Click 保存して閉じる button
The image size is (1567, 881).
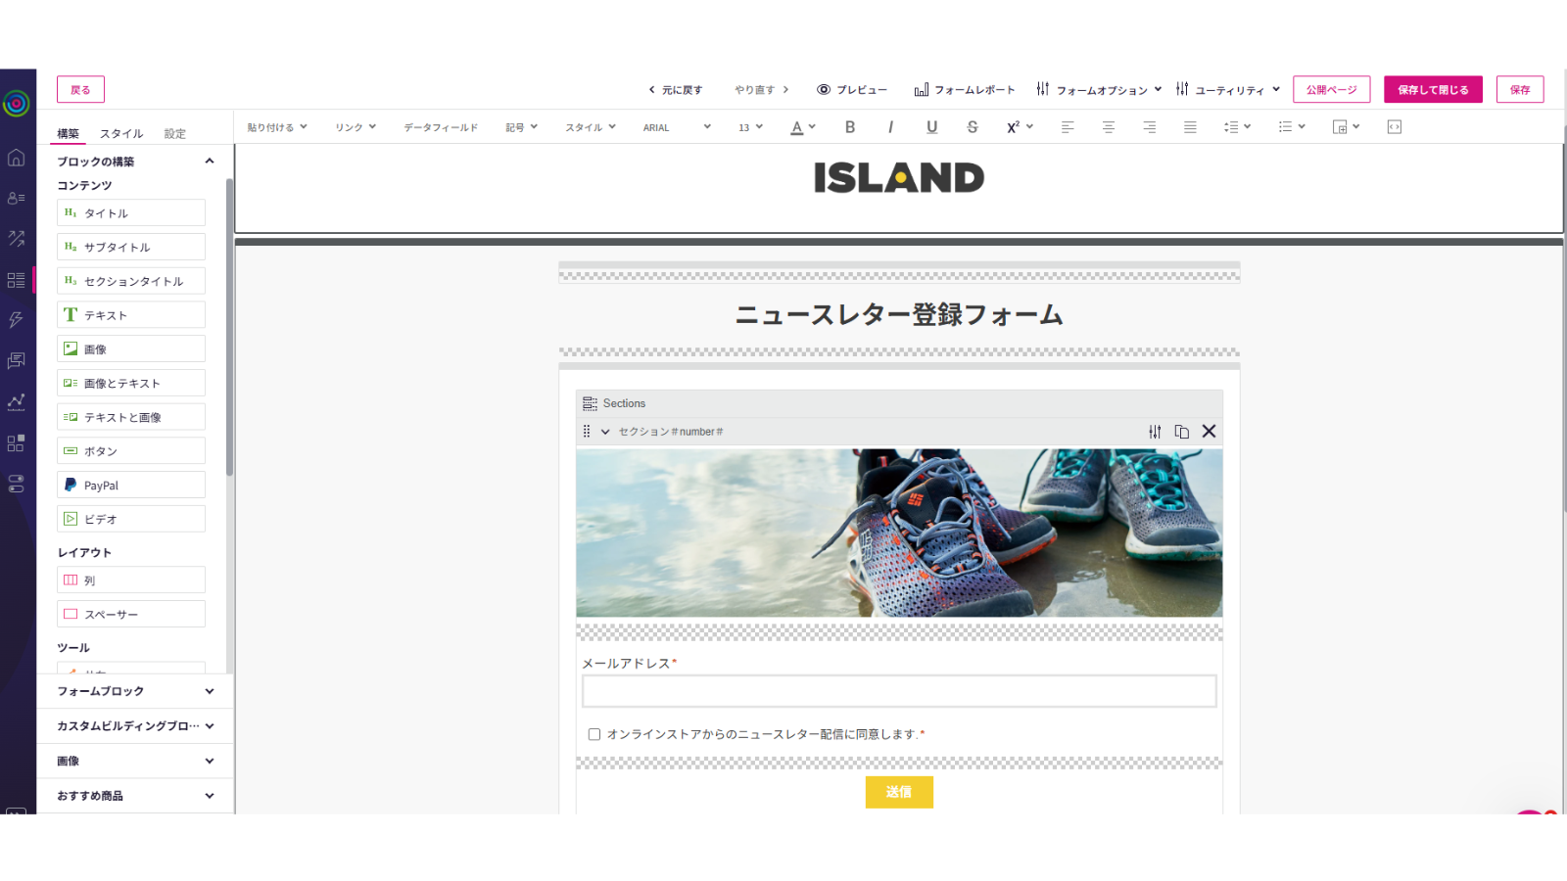1433,89
